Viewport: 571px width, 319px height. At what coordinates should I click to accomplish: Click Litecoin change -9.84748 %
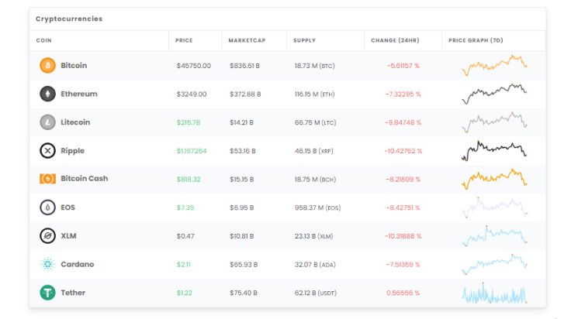point(403,122)
